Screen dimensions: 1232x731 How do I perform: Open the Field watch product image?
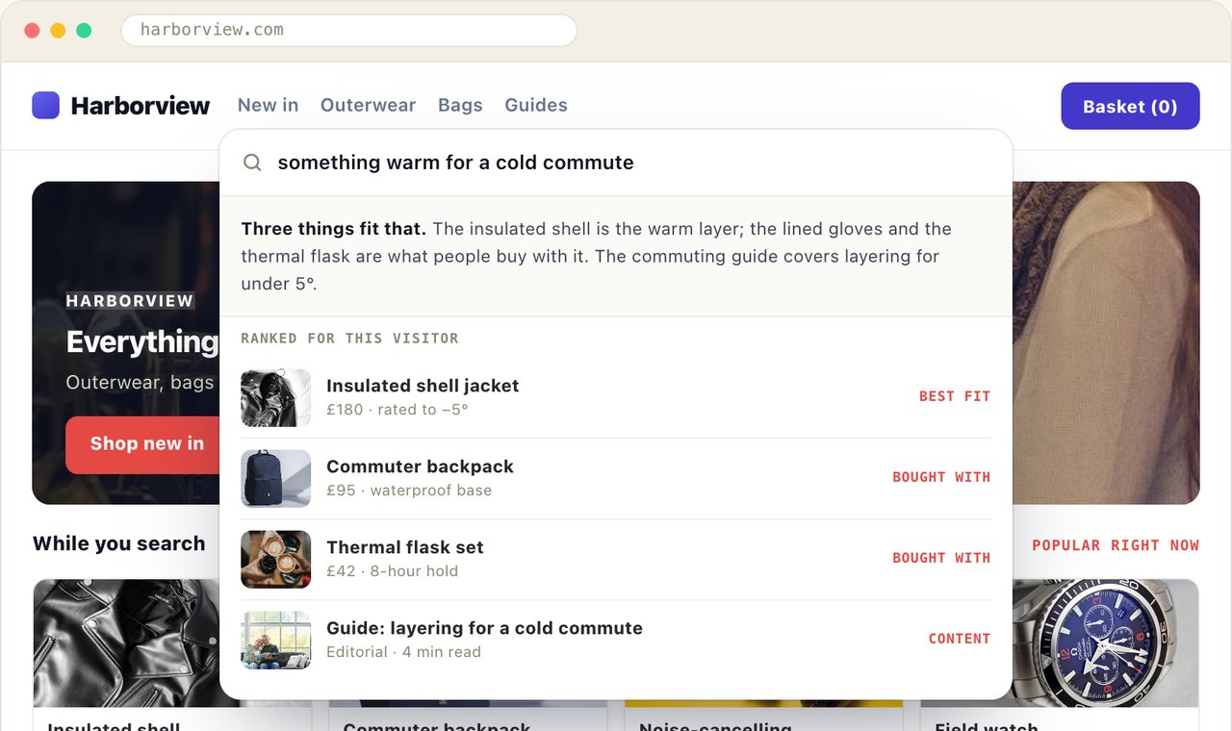click(1060, 643)
